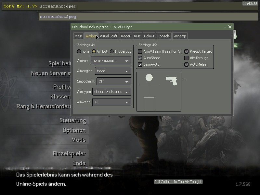Click the 'Settings #2' group label
Viewport: 260px width, 195px height.
click(x=148, y=45)
